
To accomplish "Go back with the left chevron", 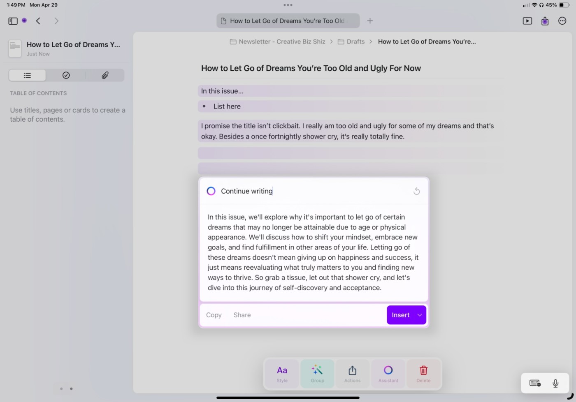I will (38, 21).
